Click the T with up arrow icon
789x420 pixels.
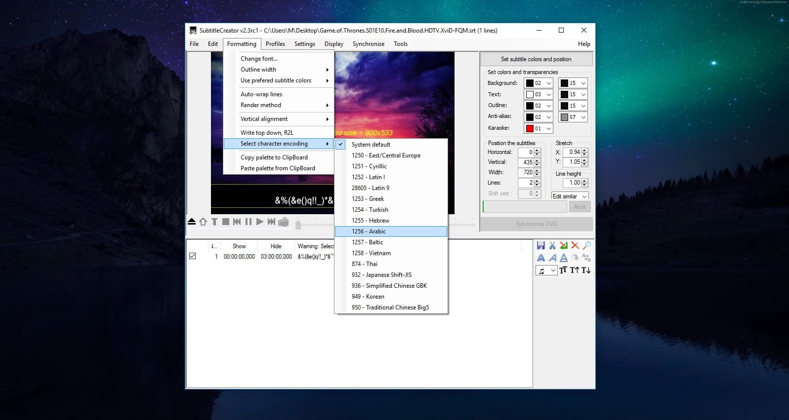(x=575, y=270)
